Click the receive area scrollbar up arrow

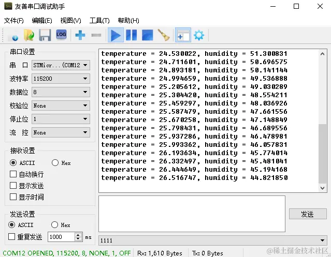coord(322,54)
